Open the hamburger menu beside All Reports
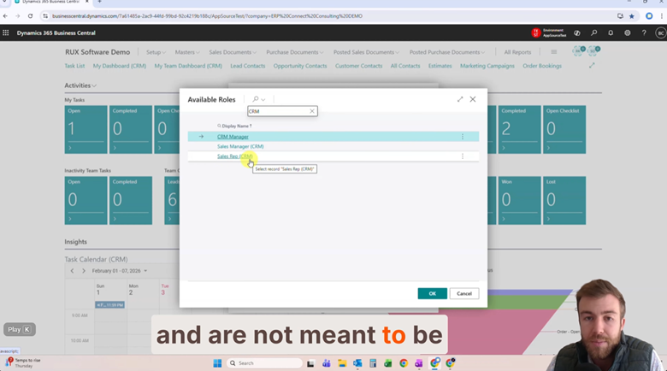The image size is (667, 371). 553,52
